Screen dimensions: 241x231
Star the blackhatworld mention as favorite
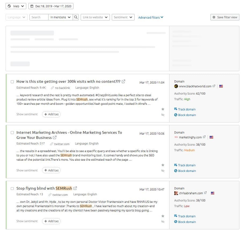pos(163,109)
